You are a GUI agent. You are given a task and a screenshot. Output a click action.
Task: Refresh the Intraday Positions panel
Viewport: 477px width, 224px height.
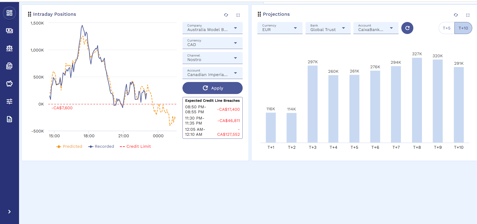[x=226, y=15]
